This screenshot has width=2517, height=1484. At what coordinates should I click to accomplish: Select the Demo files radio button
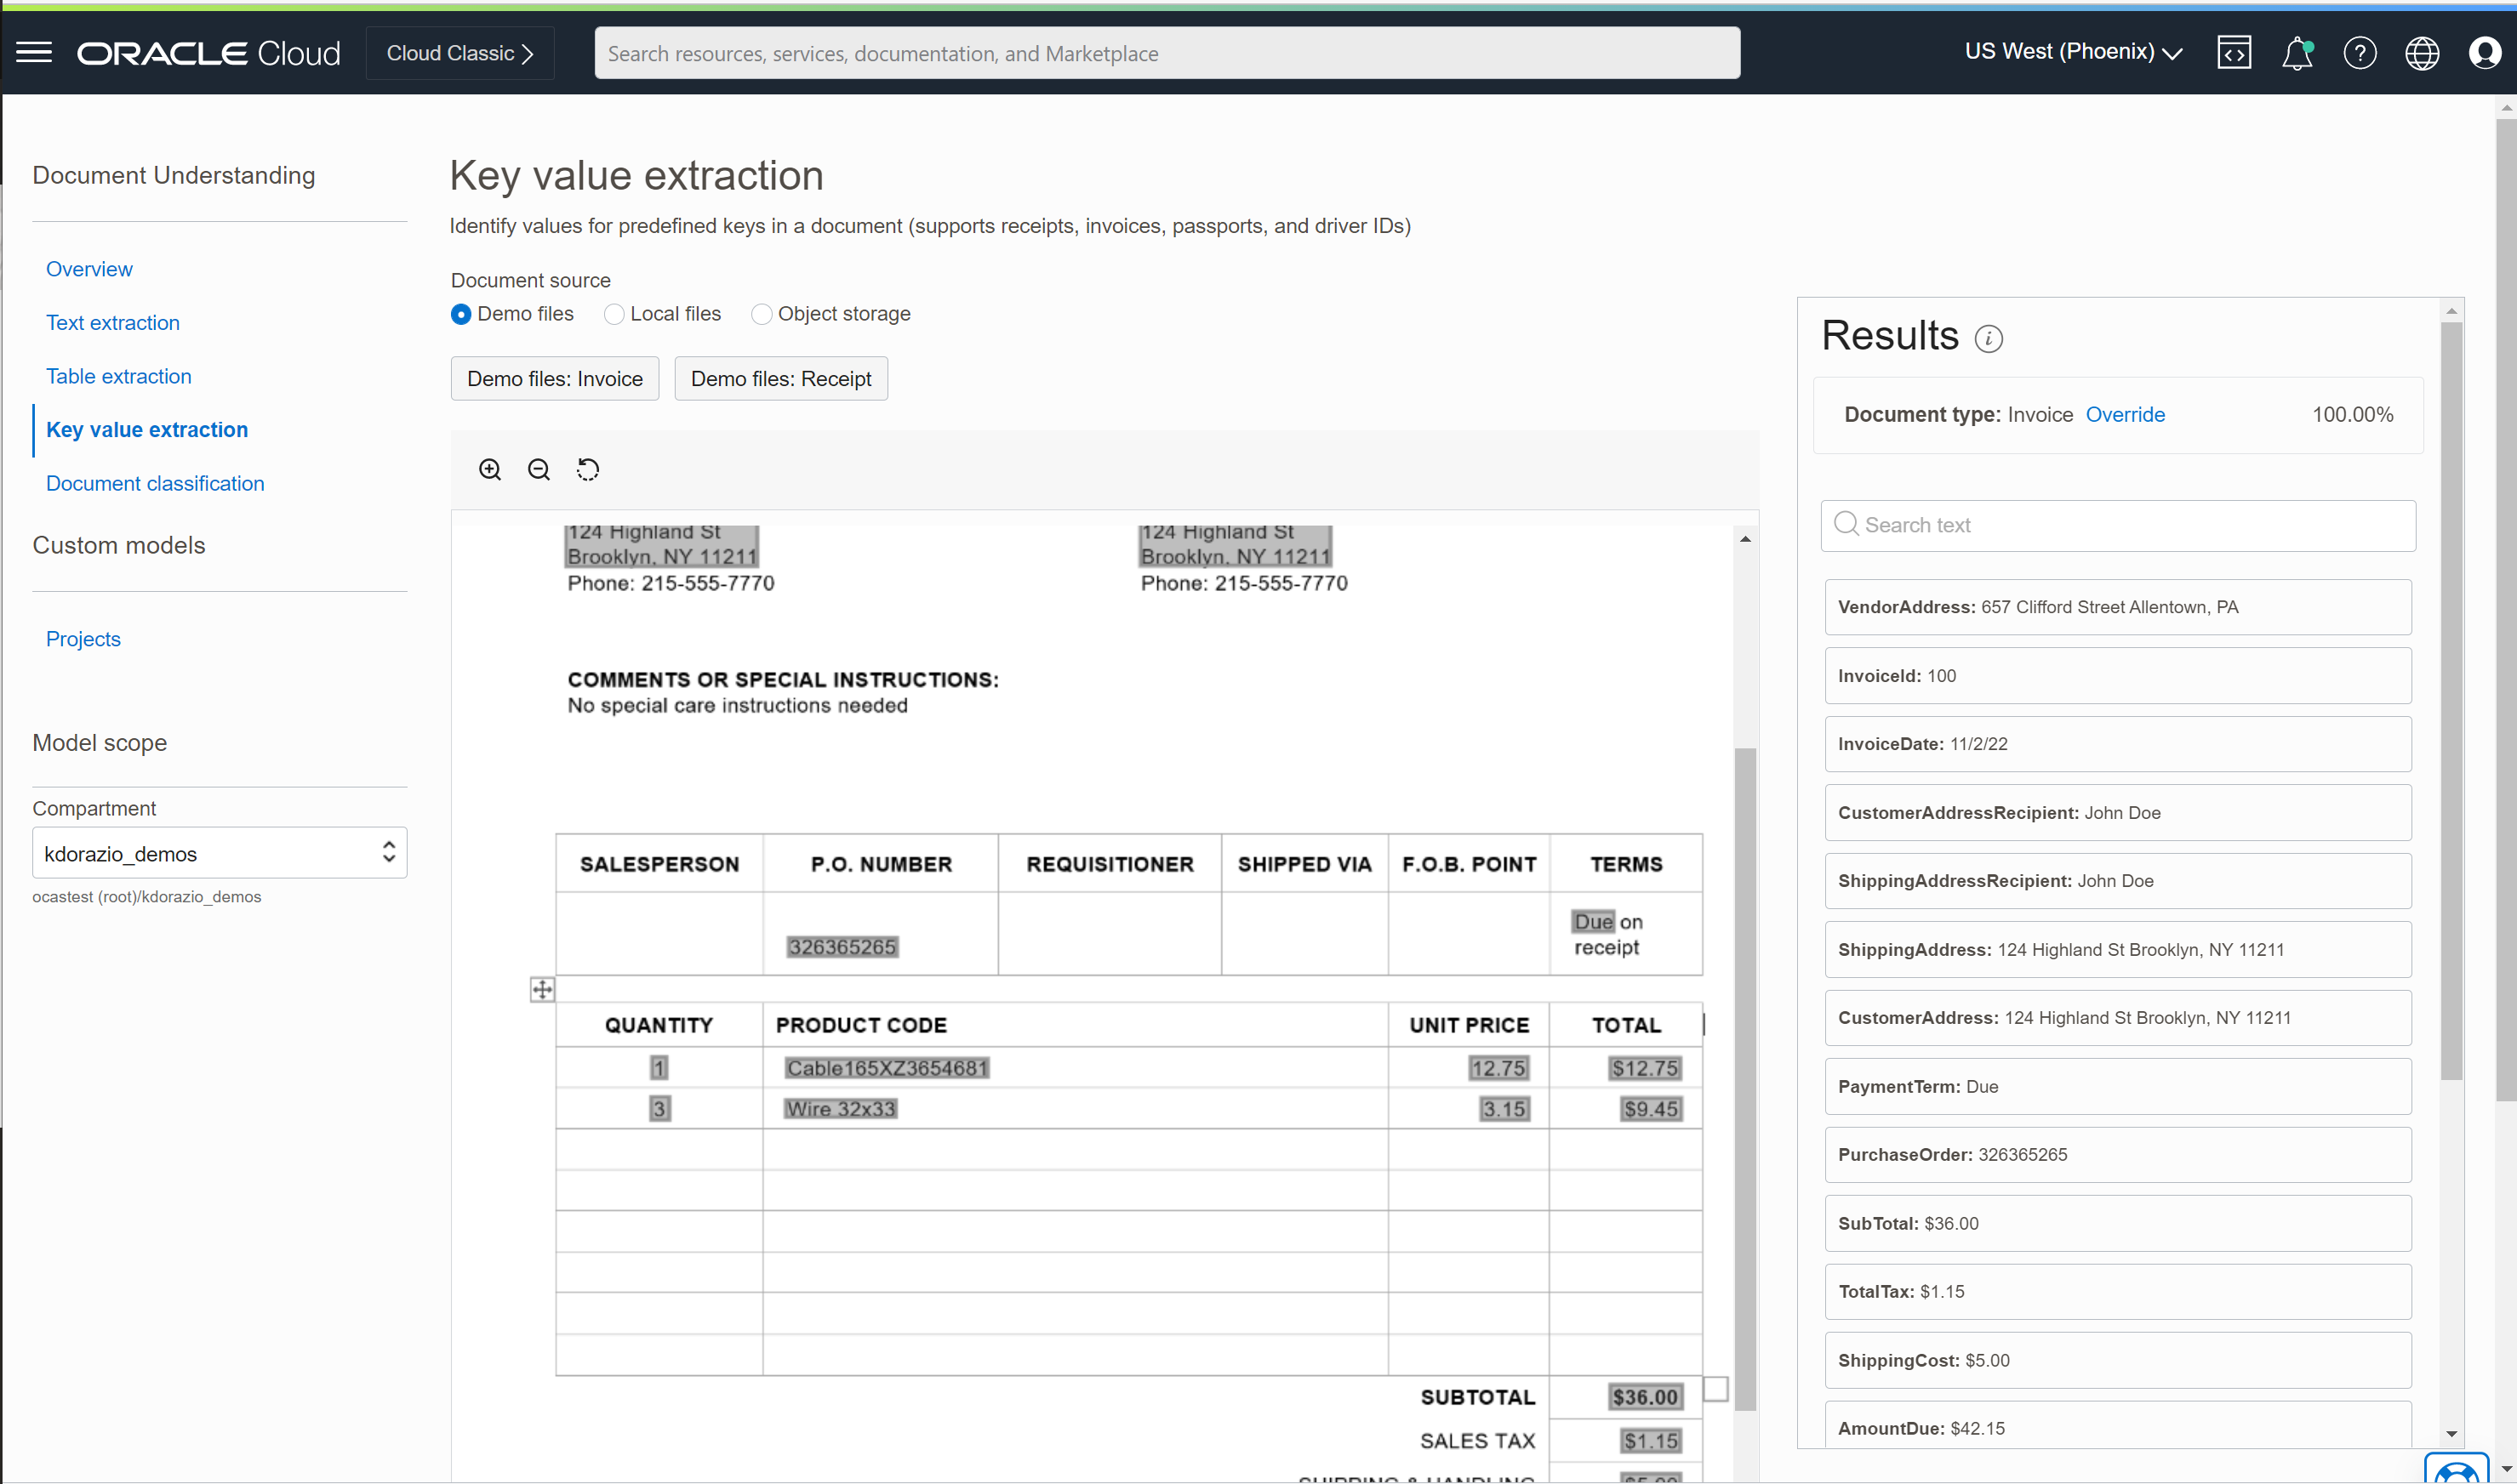[x=460, y=314]
